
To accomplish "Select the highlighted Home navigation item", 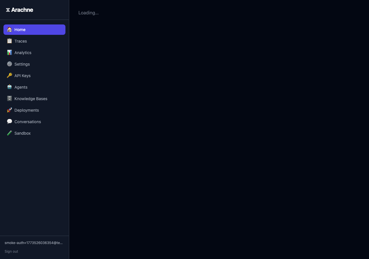I will coord(20,29).
